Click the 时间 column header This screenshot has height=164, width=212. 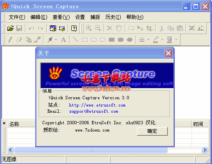point(200,124)
